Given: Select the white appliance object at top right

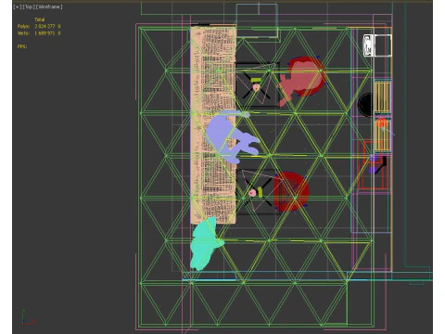Looking at the screenshot, I should coord(377,45).
